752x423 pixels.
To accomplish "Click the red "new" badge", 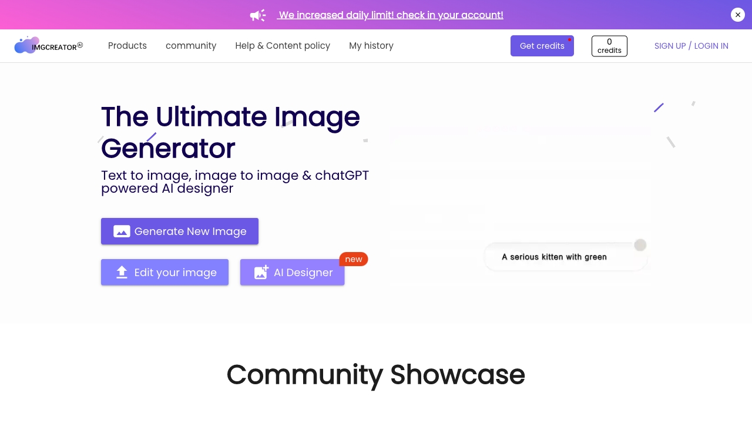I will pos(354,259).
